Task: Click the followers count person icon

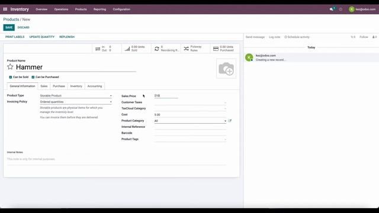Action: [374, 37]
